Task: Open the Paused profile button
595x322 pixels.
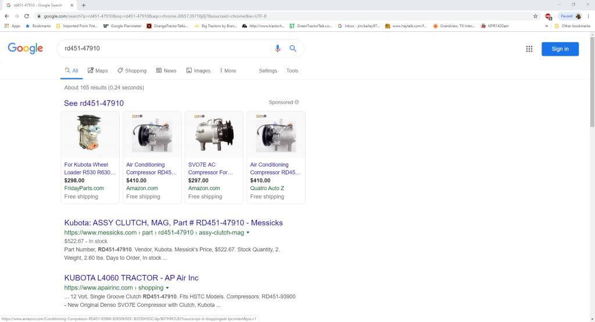Action: point(571,16)
